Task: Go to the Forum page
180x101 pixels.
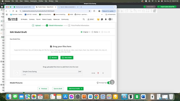Action: pos(38,19)
